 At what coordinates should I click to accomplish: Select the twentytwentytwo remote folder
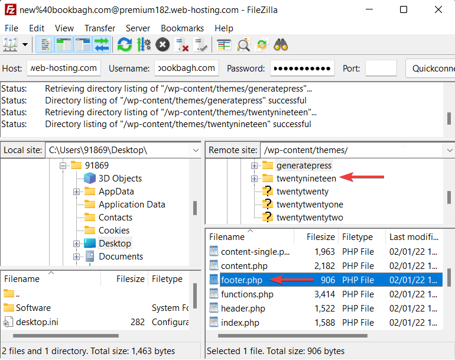click(310, 218)
